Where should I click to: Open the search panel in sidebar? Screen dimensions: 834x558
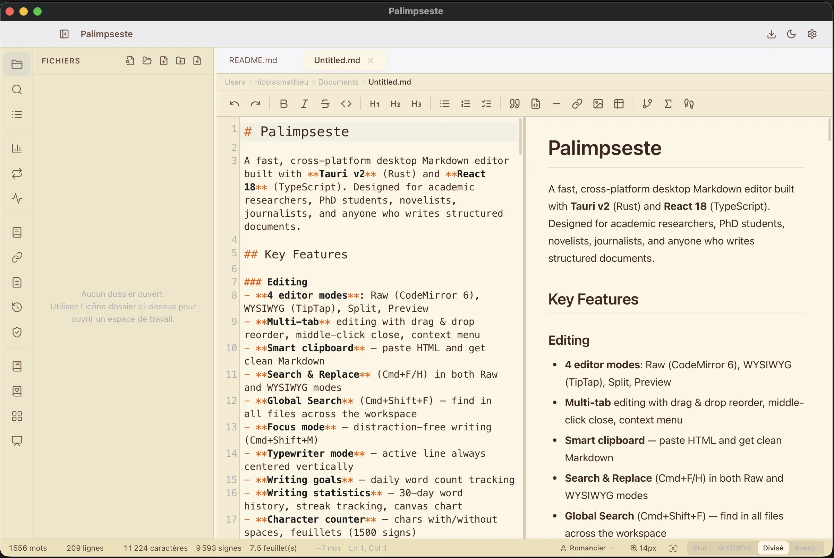17,89
